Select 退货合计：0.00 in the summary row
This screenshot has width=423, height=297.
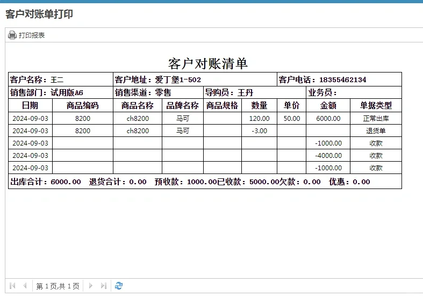click(118, 182)
